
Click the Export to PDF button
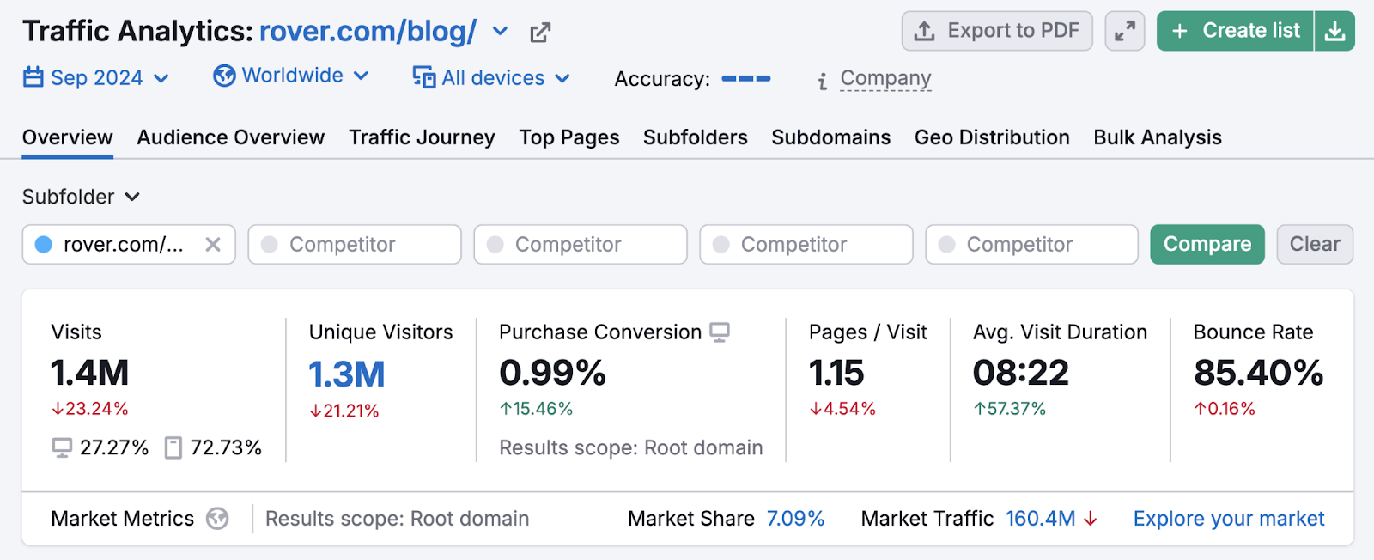[x=997, y=31]
